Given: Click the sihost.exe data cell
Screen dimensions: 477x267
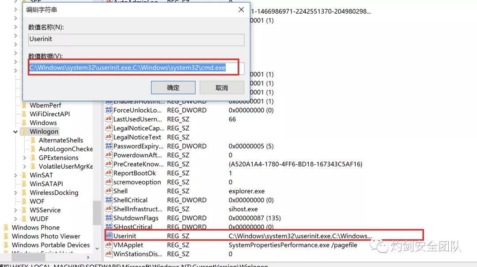Looking at the screenshot, I should click(x=243, y=209).
